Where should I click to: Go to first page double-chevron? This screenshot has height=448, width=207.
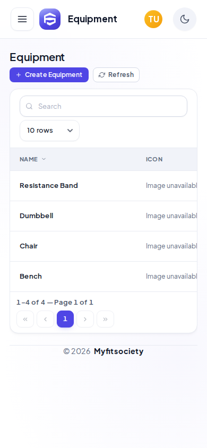point(25,319)
